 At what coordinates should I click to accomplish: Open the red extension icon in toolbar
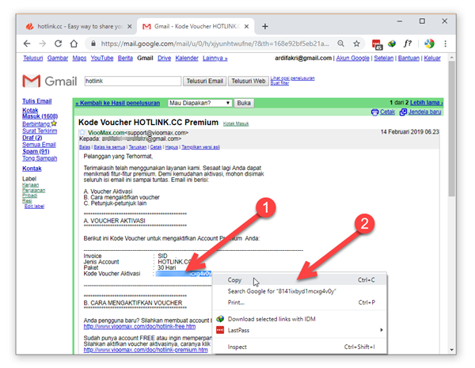click(377, 44)
